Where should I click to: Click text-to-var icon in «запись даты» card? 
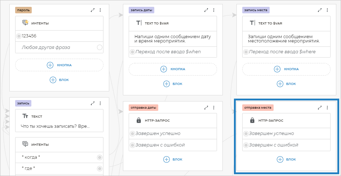(x=139, y=23)
